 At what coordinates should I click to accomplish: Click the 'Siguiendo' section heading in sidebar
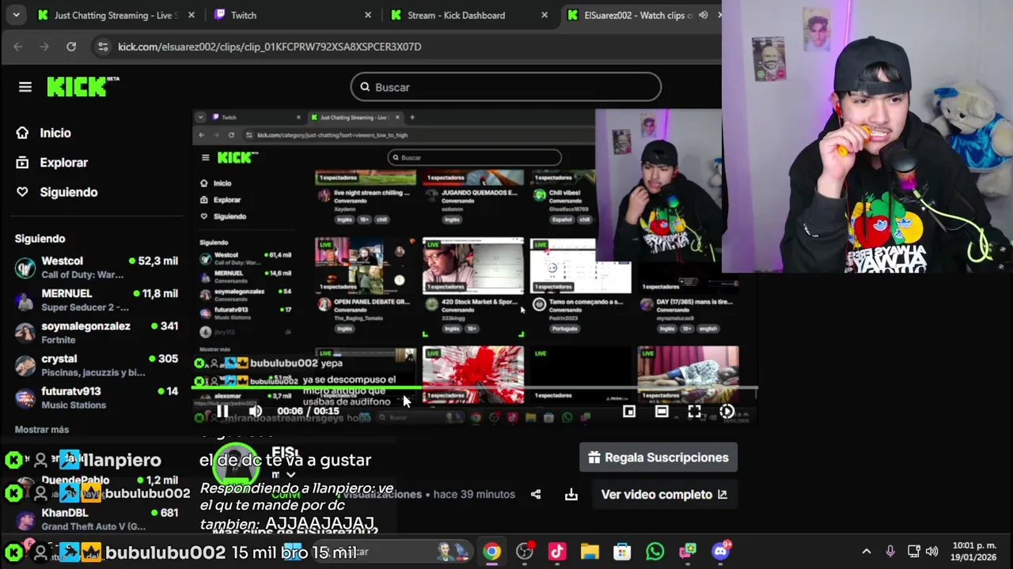(x=40, y=239)
